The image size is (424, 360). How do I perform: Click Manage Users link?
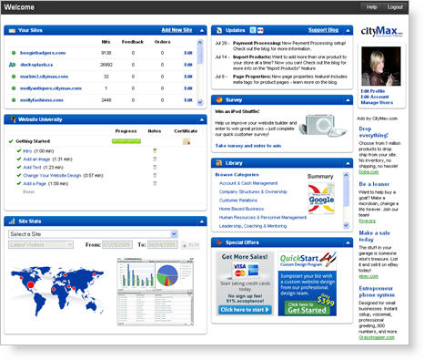377,102
